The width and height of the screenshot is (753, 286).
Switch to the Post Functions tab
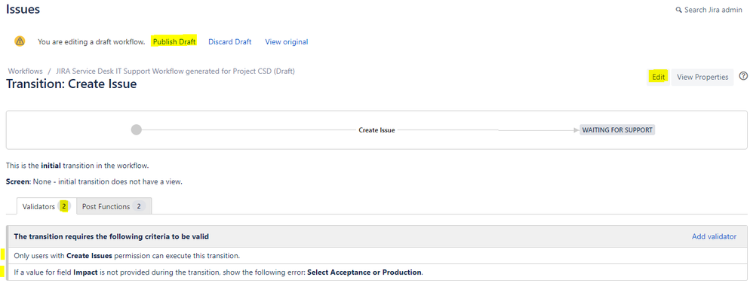[x=114, y=206]
